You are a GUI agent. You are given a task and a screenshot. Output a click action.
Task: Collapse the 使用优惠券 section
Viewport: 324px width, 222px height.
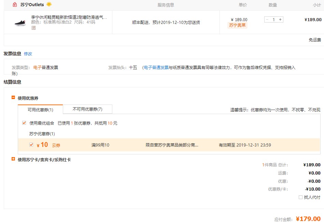(13, 97)
